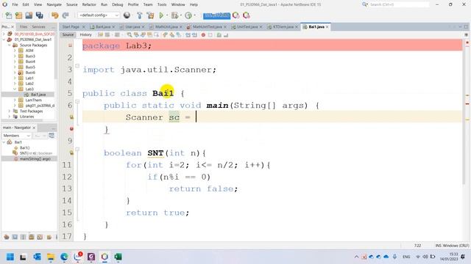The width and height of the screenshot is (471, 264).
Task: Click the New File toolbar icon
Action: [x=9, y=15]
